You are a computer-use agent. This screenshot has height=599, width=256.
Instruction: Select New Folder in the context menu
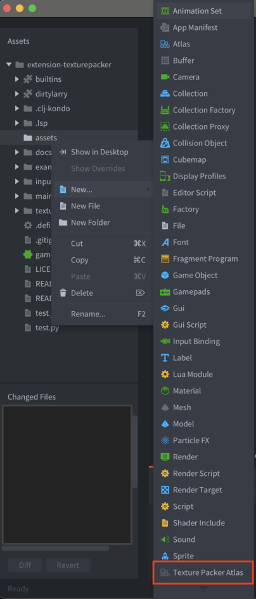point(102,222)
